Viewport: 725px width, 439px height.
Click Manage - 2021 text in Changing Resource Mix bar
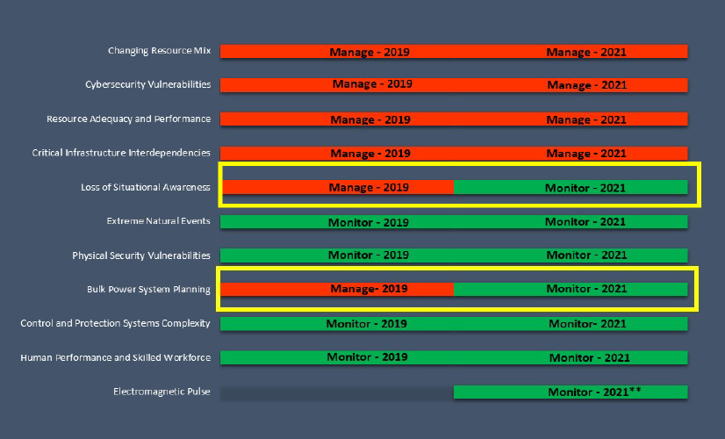tap(586, 52)
